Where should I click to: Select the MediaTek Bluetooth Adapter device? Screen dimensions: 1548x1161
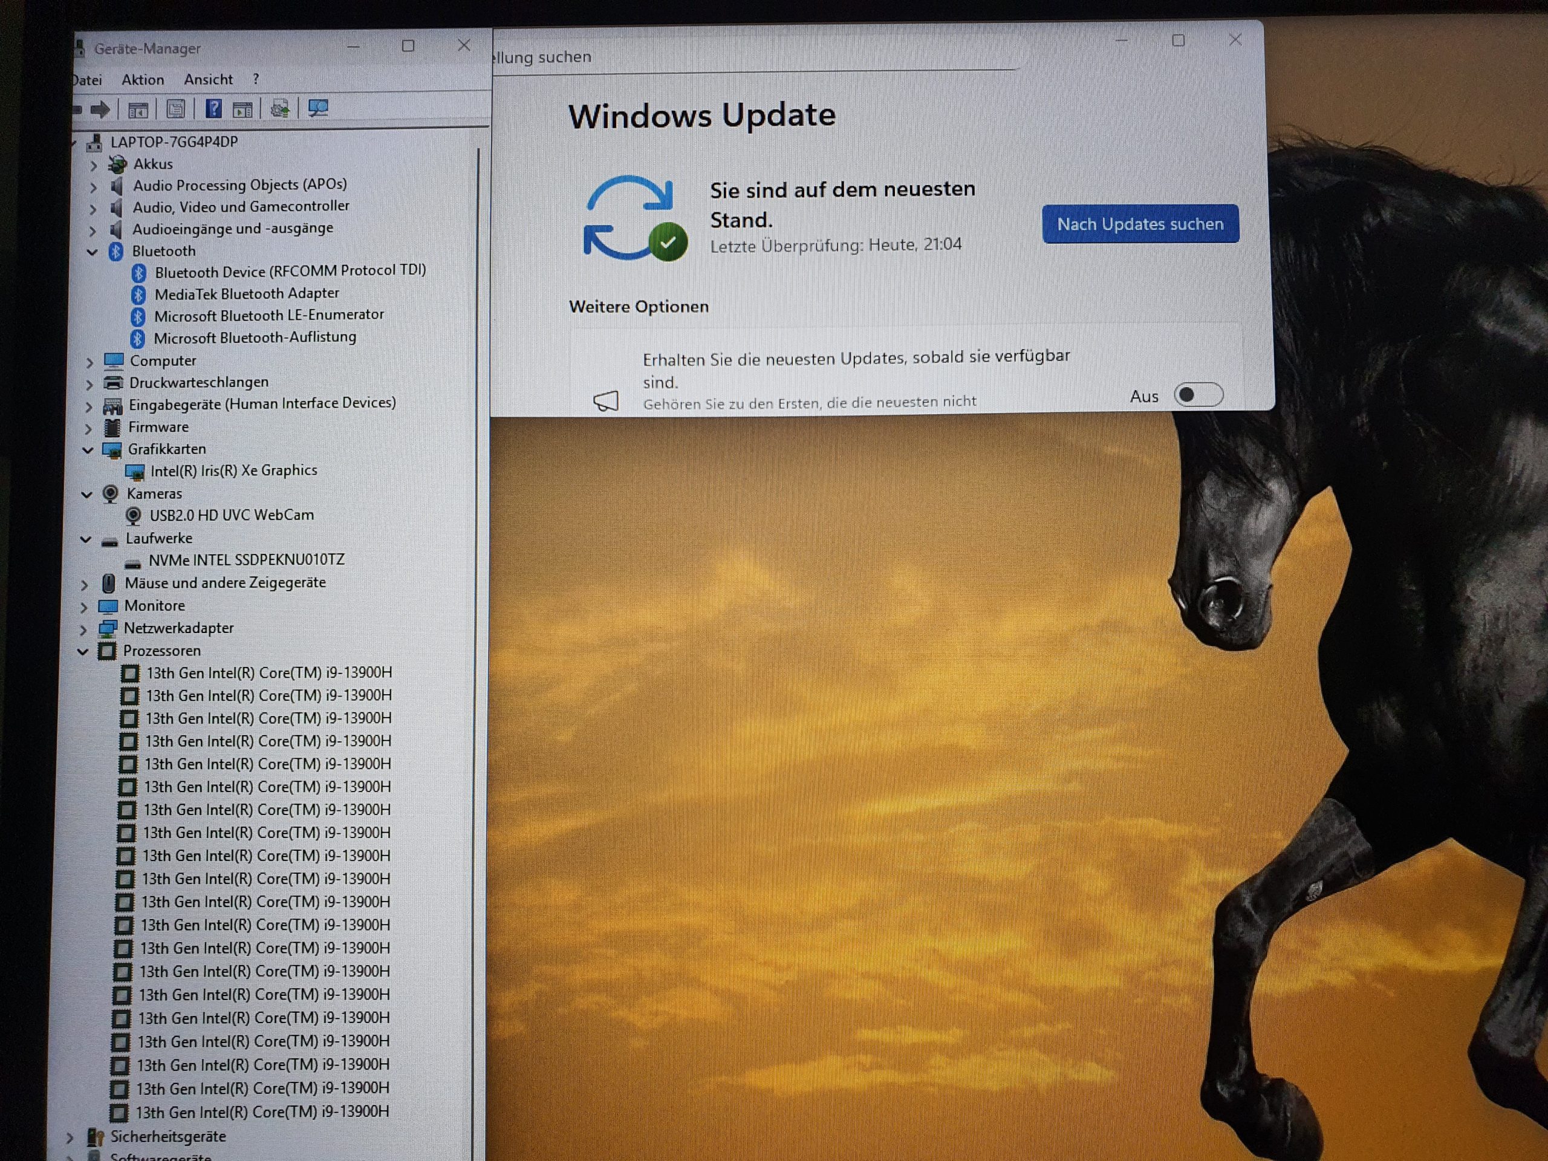click(246, 294)
